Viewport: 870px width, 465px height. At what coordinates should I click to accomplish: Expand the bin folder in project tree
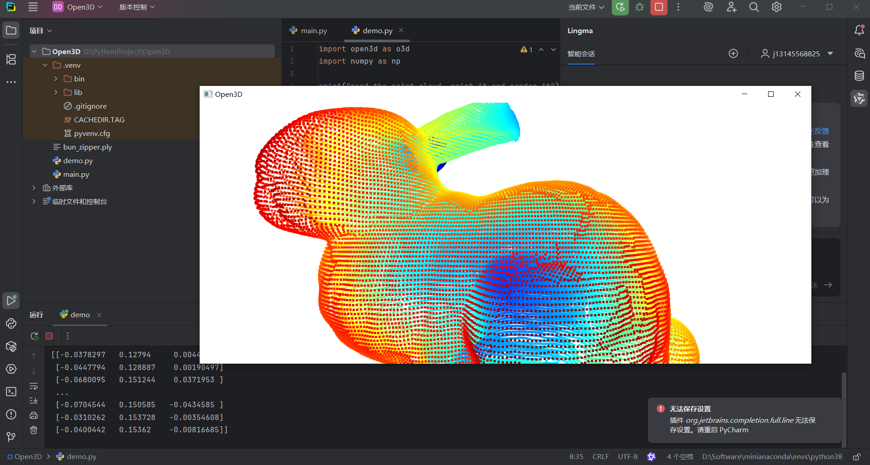coord(56,79)
